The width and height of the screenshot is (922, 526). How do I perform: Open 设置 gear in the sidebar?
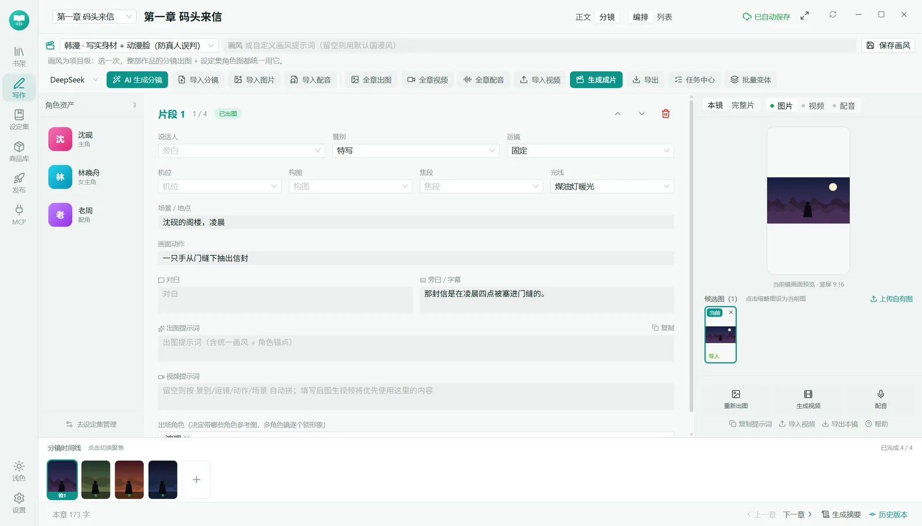tap(19, 502)
